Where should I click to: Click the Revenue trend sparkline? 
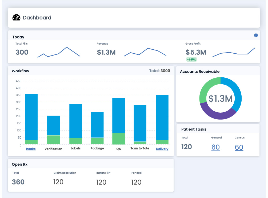coord(145,52)
